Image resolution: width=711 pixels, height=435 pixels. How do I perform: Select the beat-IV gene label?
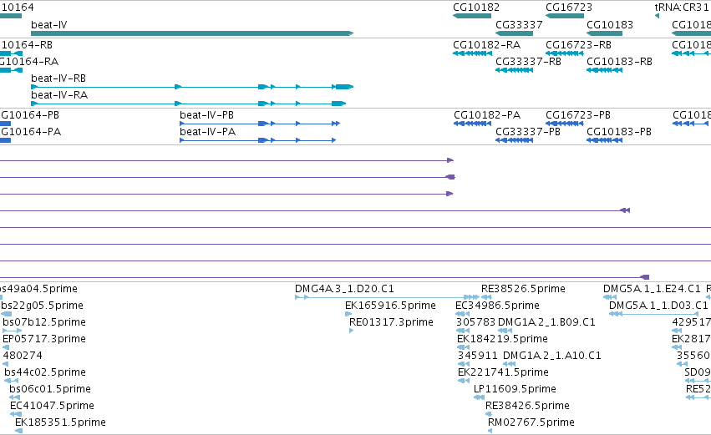tap(49, 25)
